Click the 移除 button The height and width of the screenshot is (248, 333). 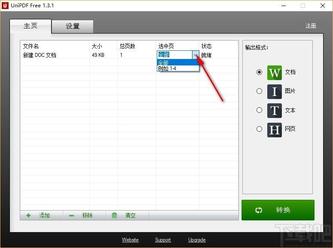tap(85, 215)
